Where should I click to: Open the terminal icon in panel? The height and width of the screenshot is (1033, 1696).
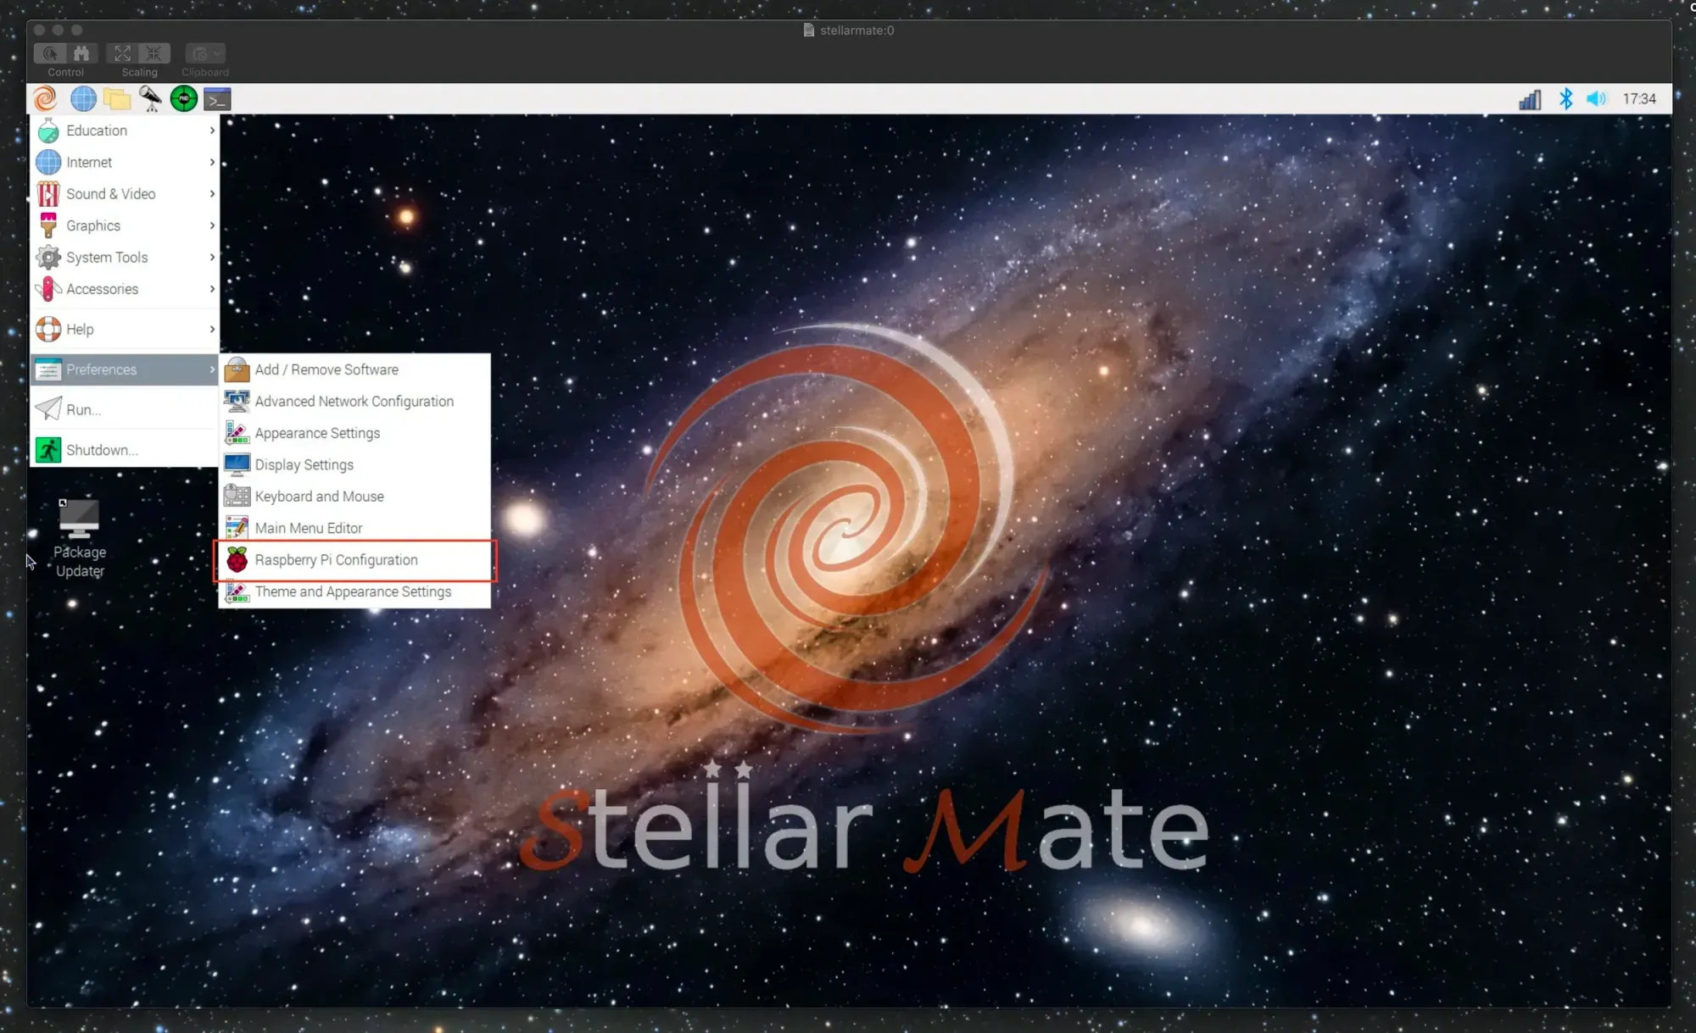217,99
